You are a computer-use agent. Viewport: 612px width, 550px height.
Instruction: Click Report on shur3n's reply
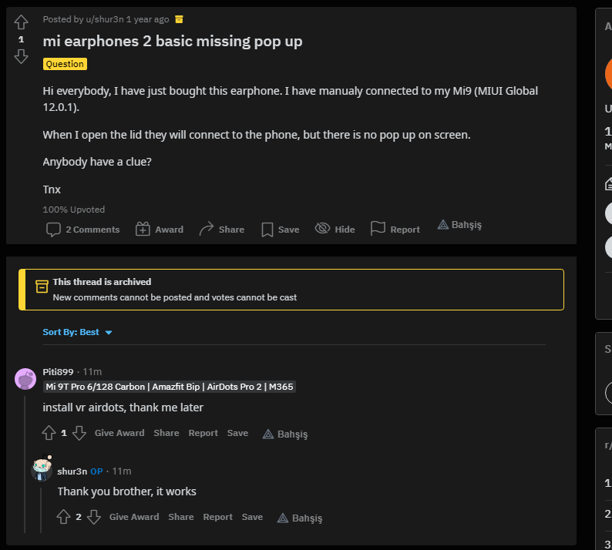(217, 517)
